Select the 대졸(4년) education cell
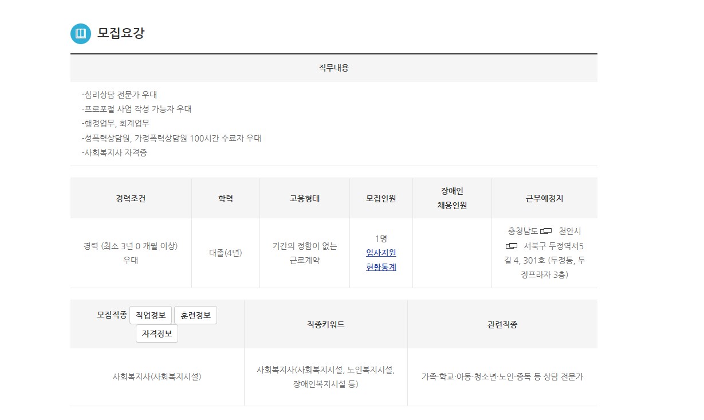 (x=226, y=253)
